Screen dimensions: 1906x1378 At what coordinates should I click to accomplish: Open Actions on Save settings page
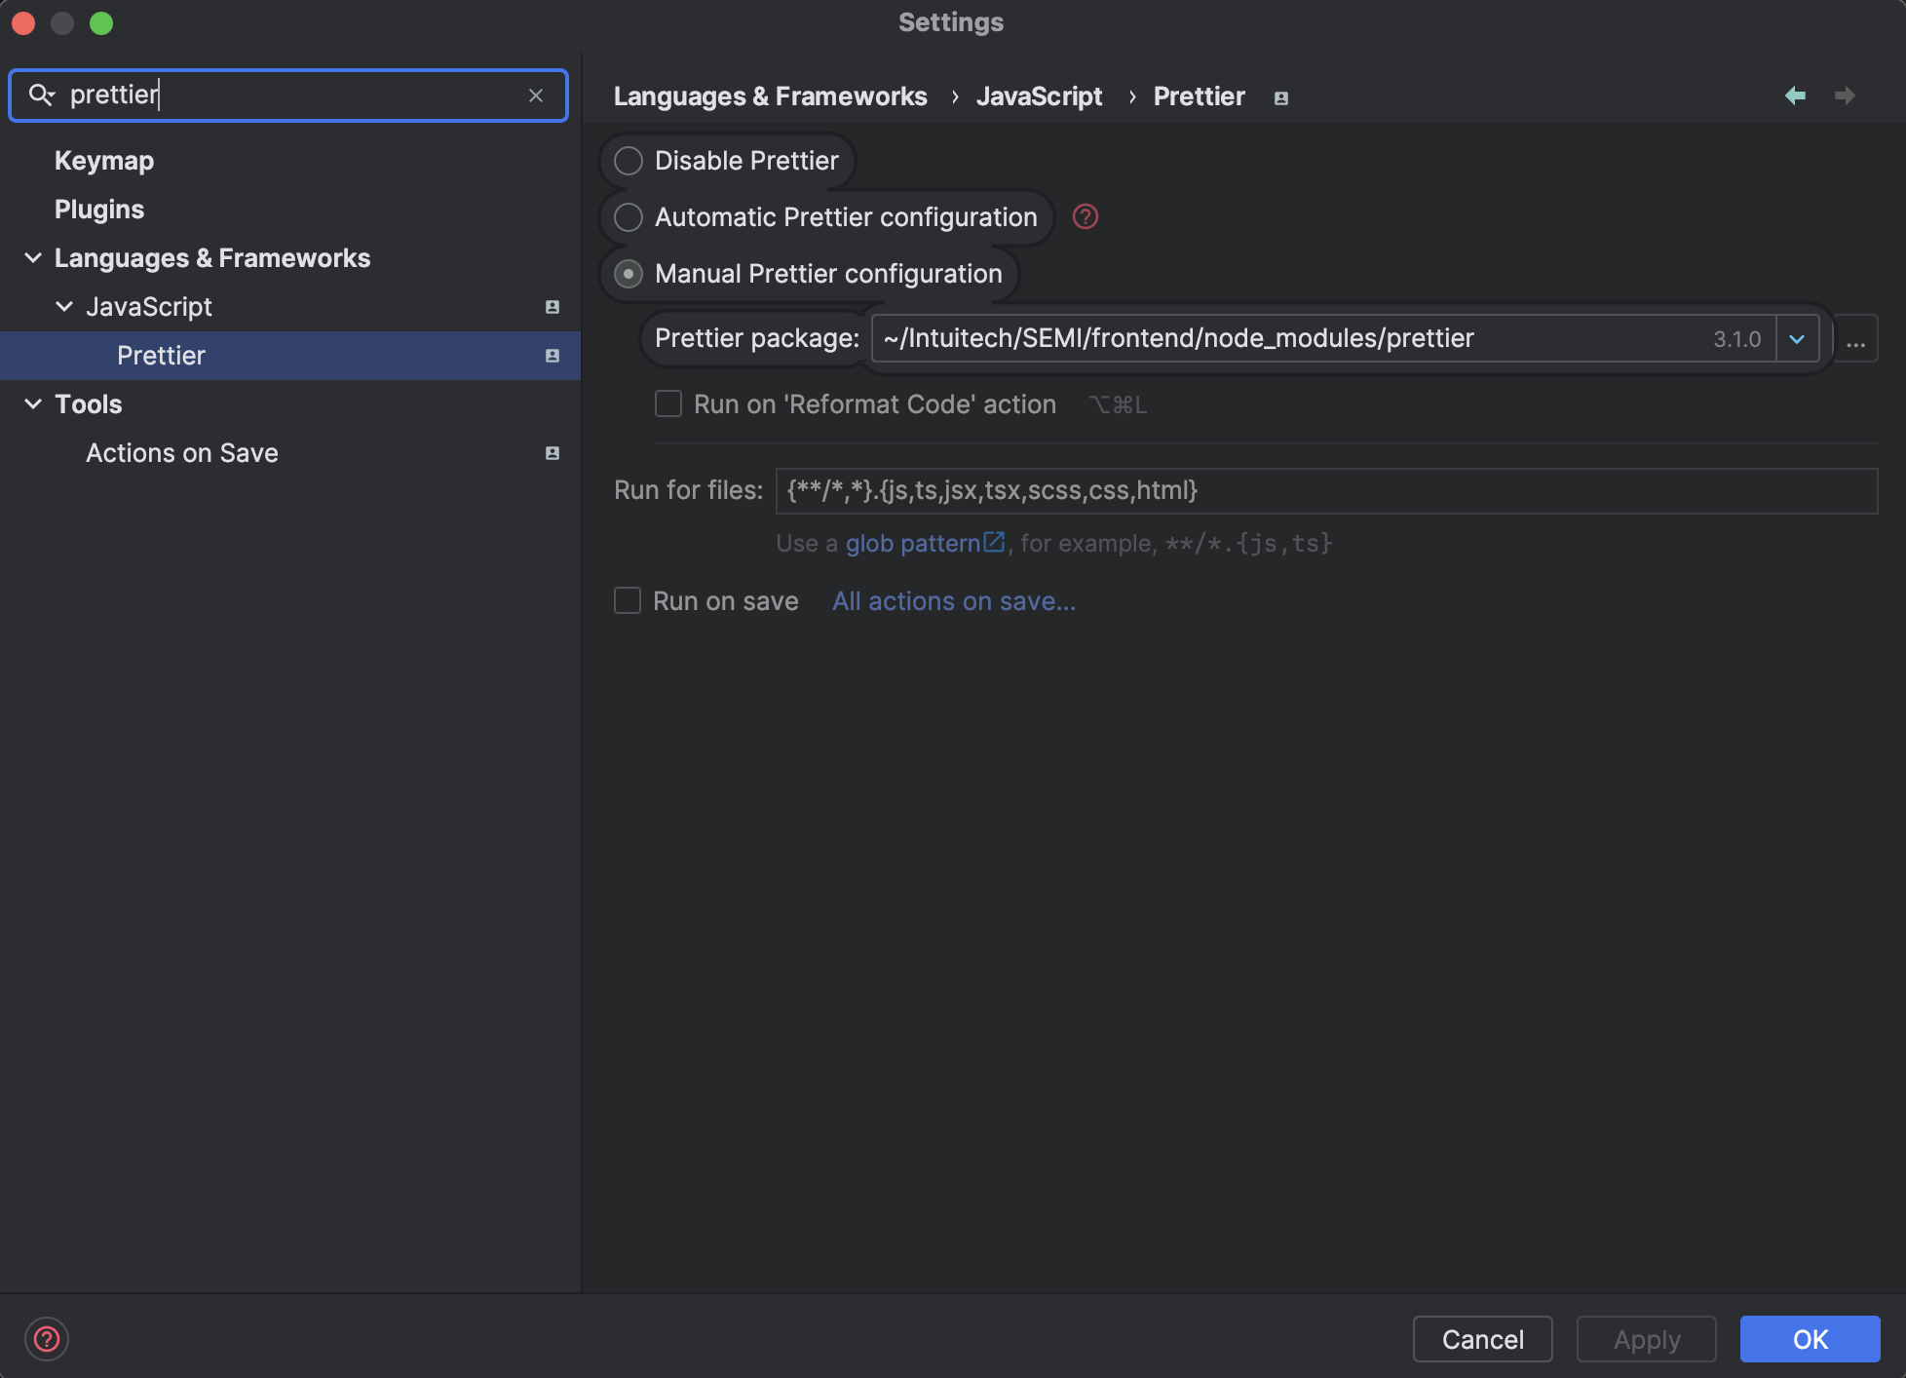[x=182, y=453]
